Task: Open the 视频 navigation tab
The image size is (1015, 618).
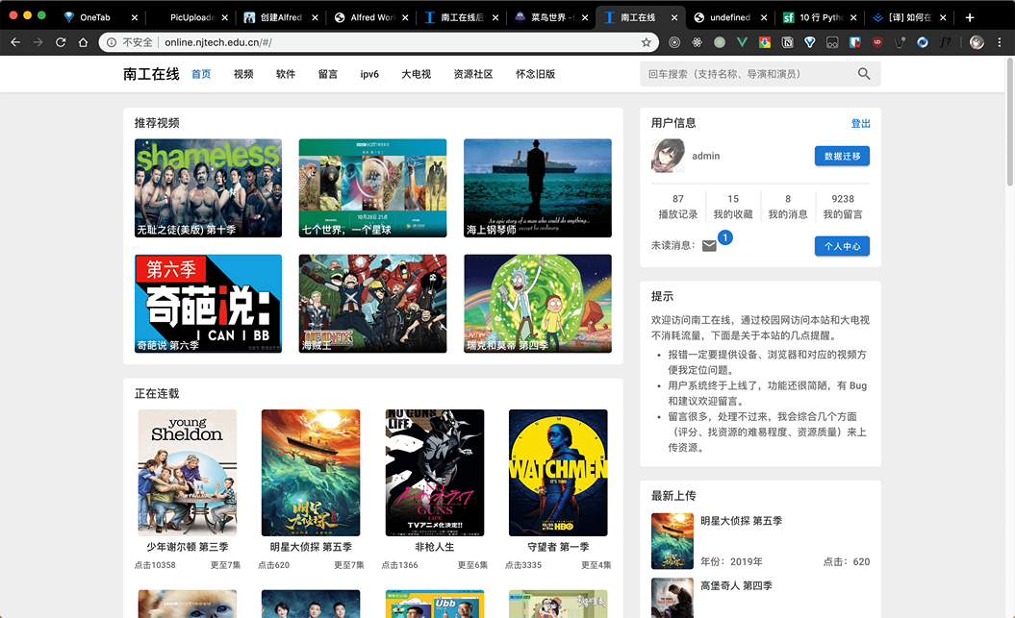Action: tap(243, 74)
